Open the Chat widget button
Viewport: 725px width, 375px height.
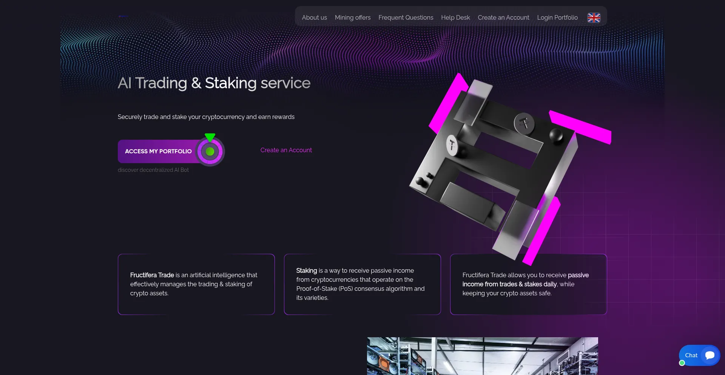[699, 355]
